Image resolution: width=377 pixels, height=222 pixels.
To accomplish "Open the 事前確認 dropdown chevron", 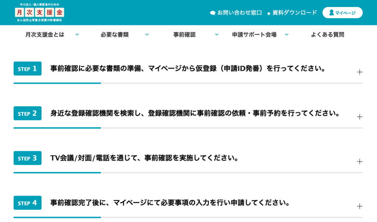I will pos(216,34).
